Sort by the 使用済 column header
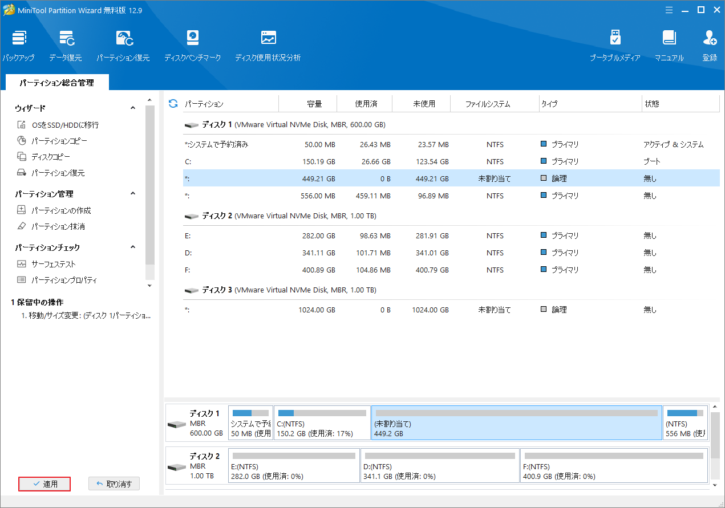The height and width of the screenshot is (508, 725). 366,104
